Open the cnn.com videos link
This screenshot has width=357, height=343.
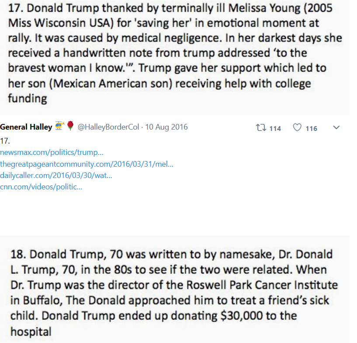pos(41,187)
